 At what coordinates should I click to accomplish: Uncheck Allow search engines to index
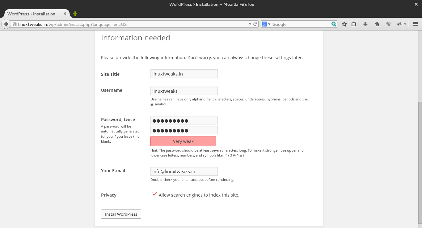[x=154, y=194]
